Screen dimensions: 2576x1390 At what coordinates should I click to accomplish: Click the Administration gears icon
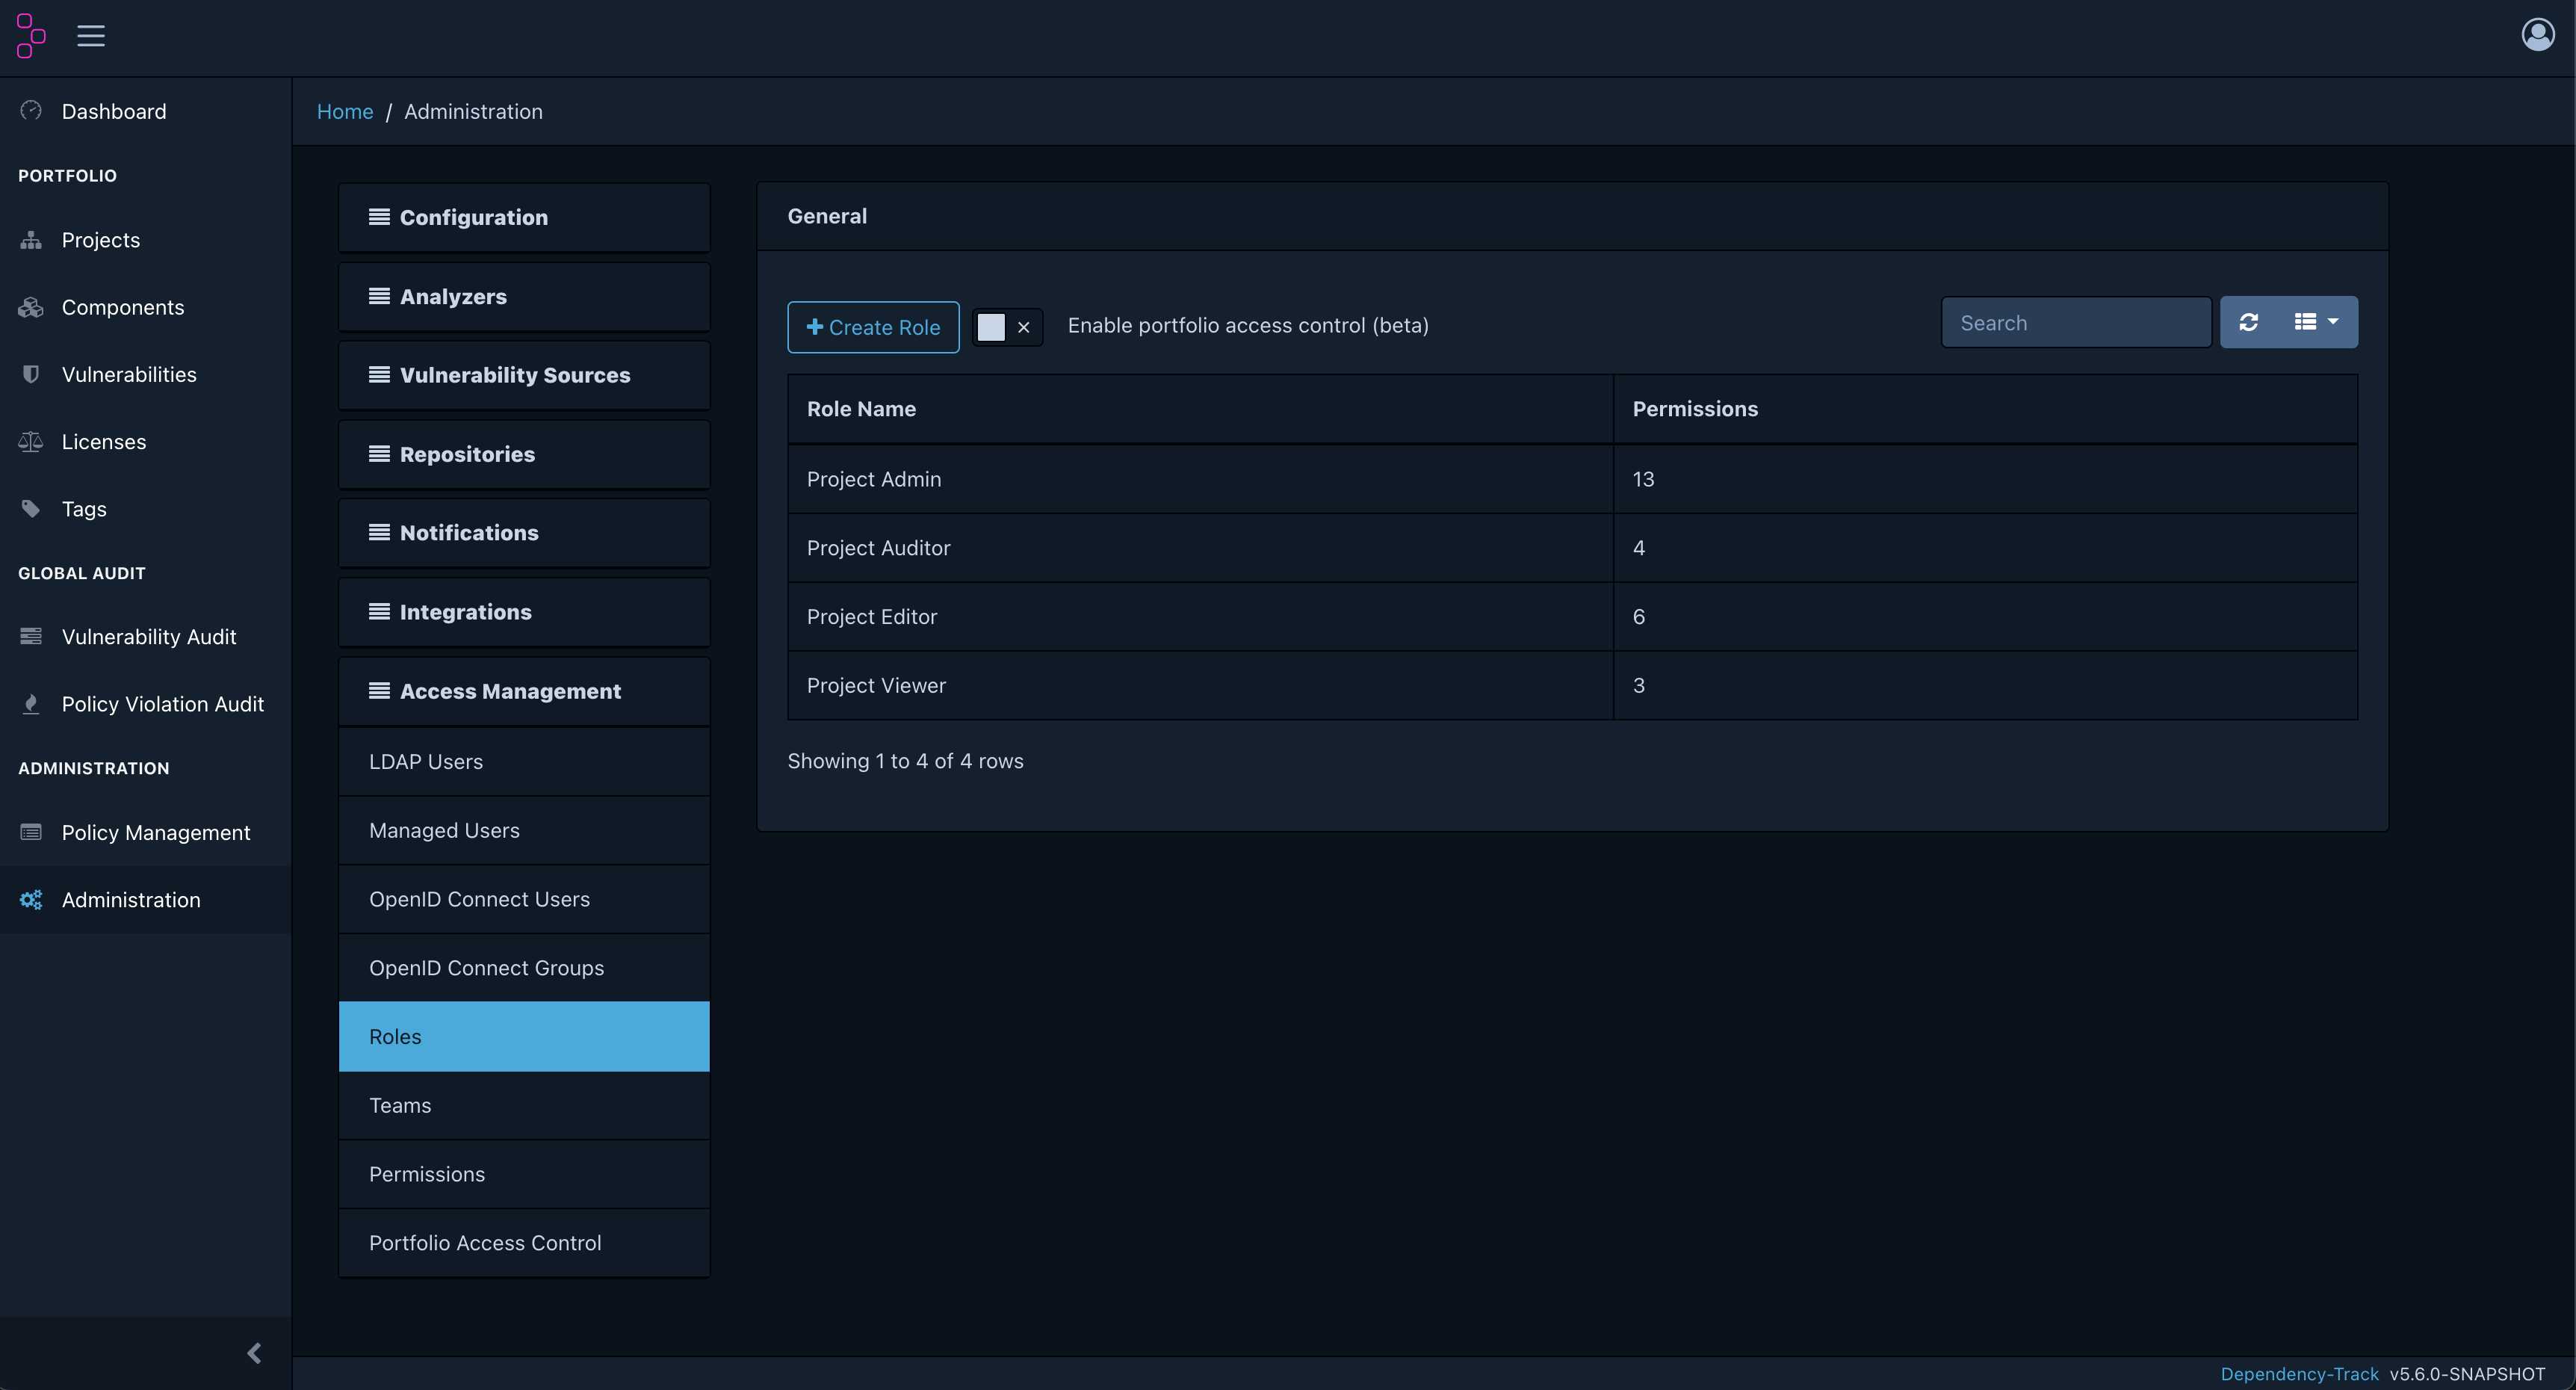point(31,899)
